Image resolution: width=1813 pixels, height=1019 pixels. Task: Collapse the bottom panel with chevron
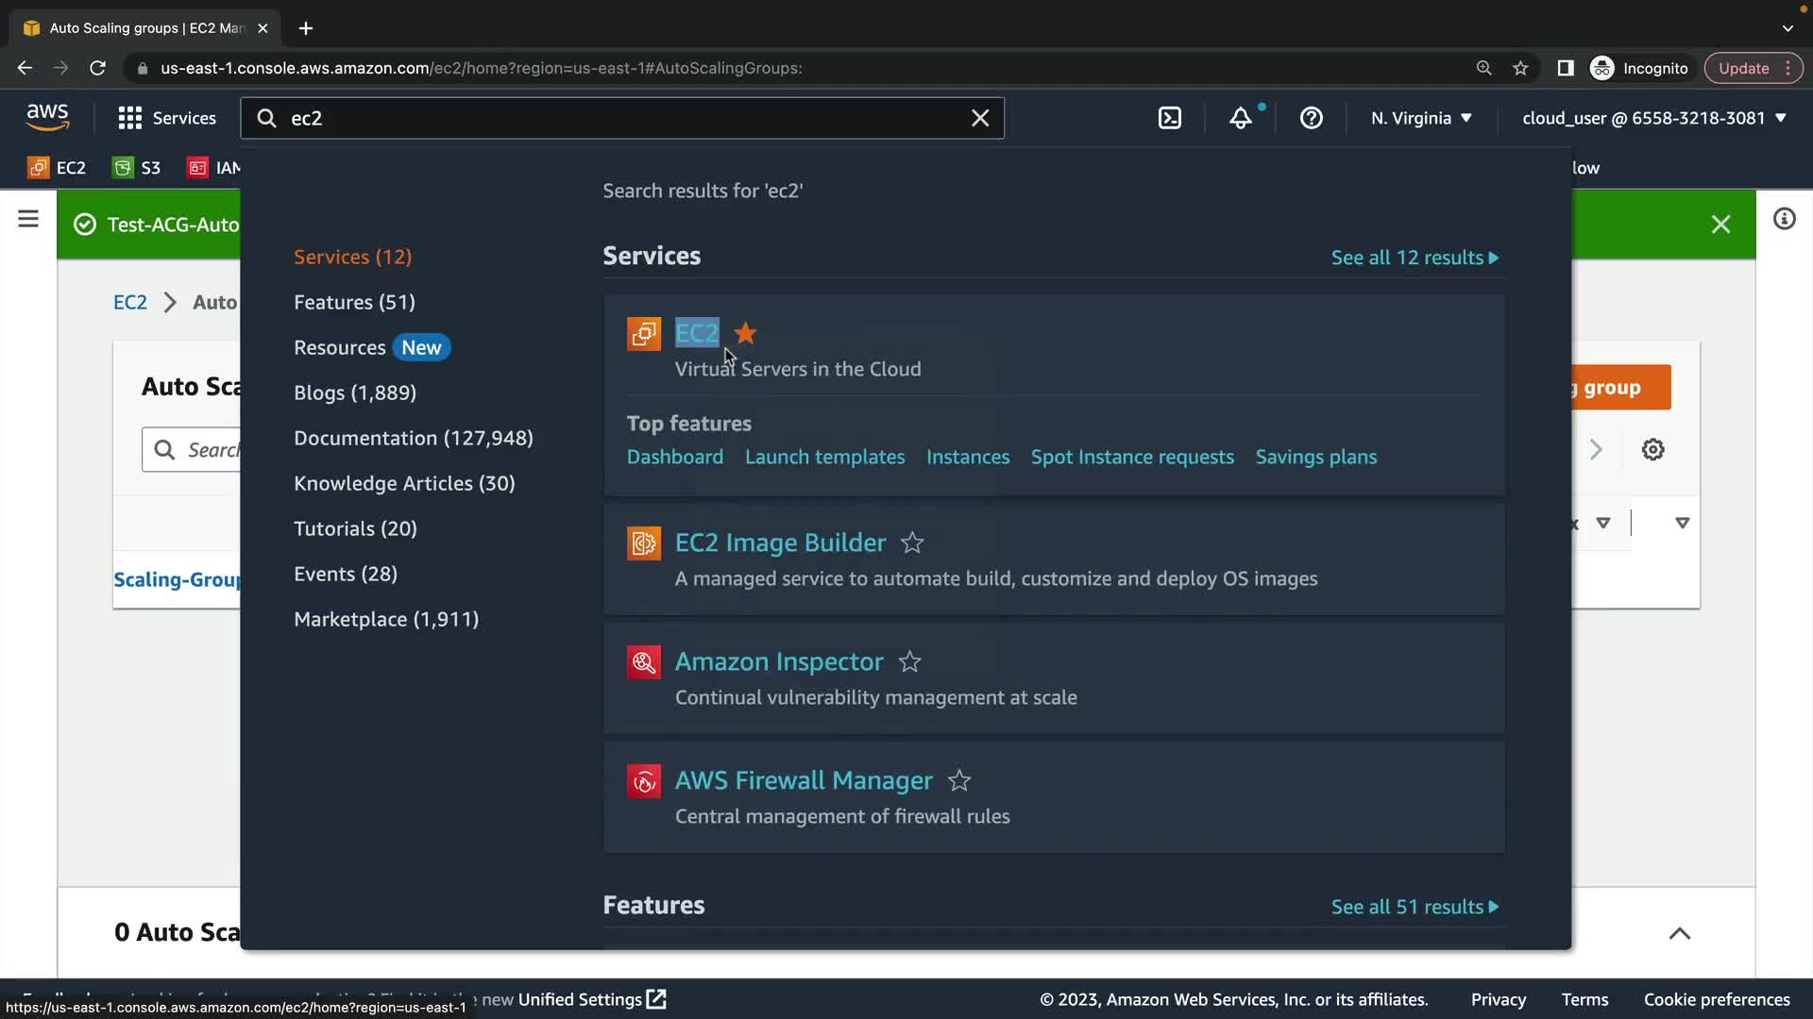click(1679, 933)
